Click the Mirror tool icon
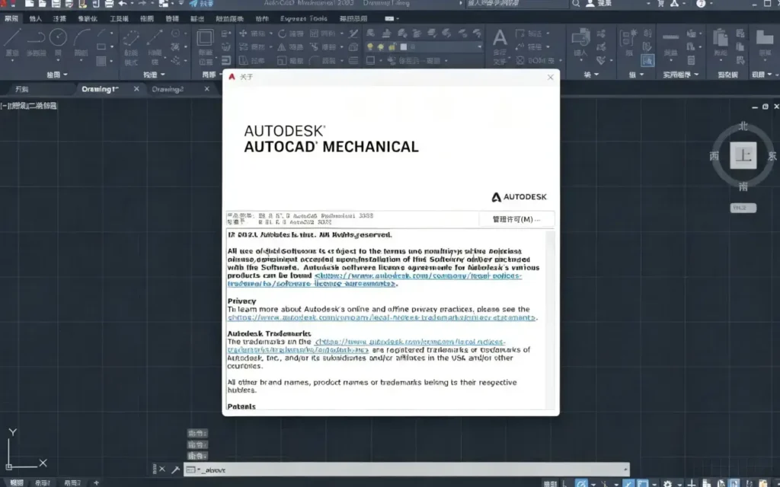This screenshot has width=780, height=487. pyautogui.click(x=282, y=47)
